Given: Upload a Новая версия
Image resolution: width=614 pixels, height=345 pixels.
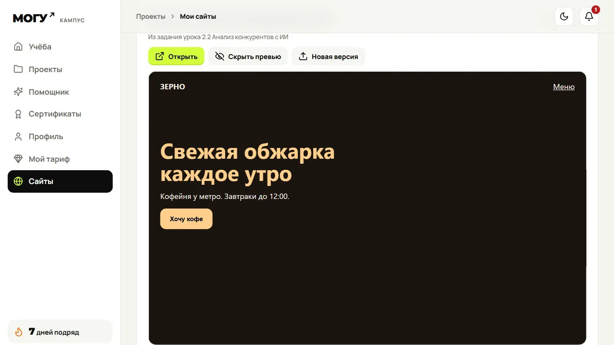Looking at the screenshot, I should click(x=328, y=56).
